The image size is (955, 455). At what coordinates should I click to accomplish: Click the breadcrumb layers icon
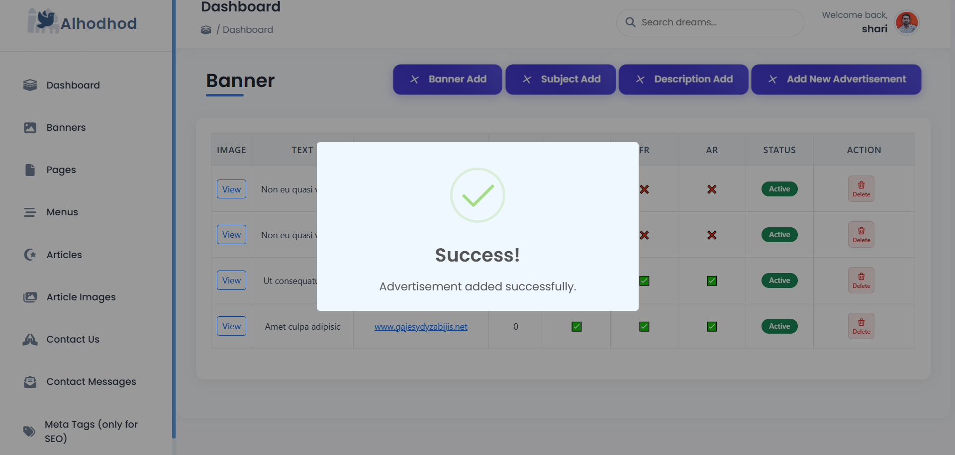(x=206, y=30)
